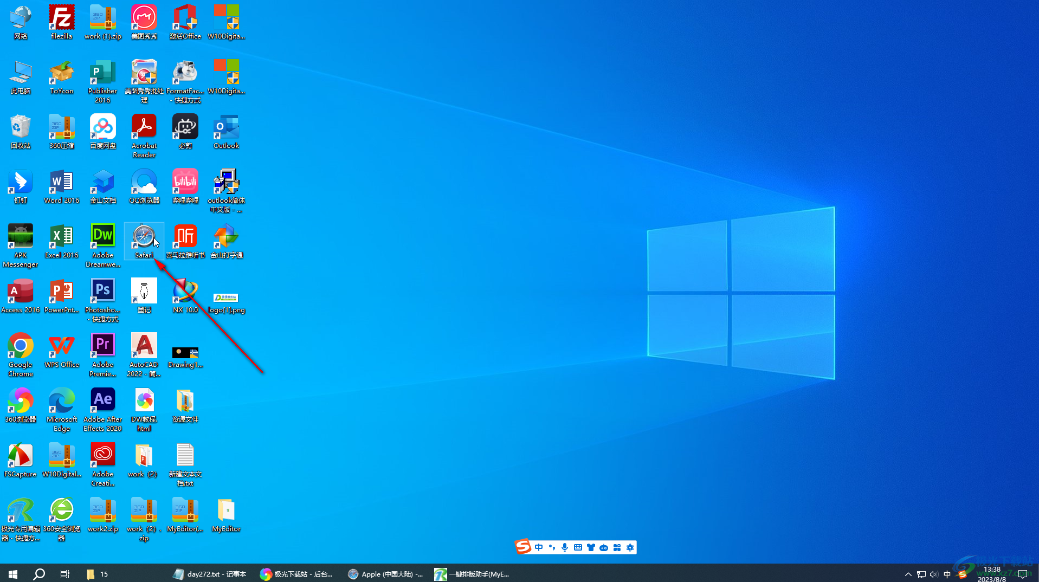Open the Safari desktop shortcut
The image size is (1039, 582).
tap(144, 241)
